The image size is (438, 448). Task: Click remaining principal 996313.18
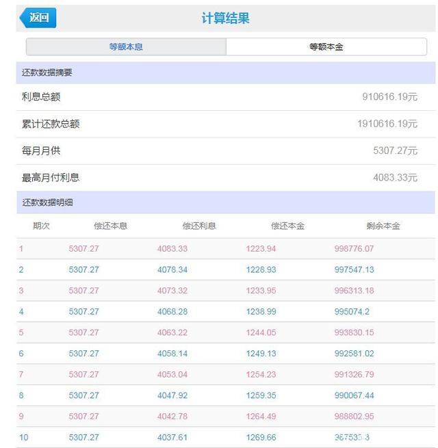(x=355, y=291)
